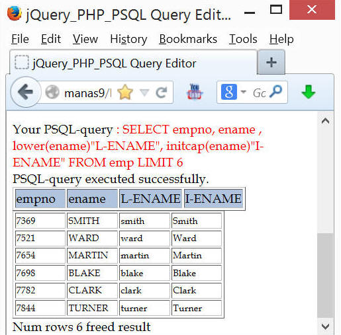Expand the search engine selector dropdown
Image resolution: width=341 pixels, height=335 pixels.
243,92
